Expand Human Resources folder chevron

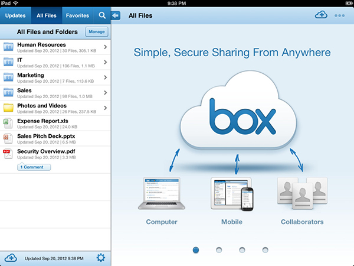pyautogui.click(x=106, y=47)
